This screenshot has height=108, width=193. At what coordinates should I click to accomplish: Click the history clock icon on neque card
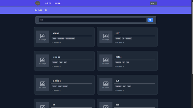point(53,43)
